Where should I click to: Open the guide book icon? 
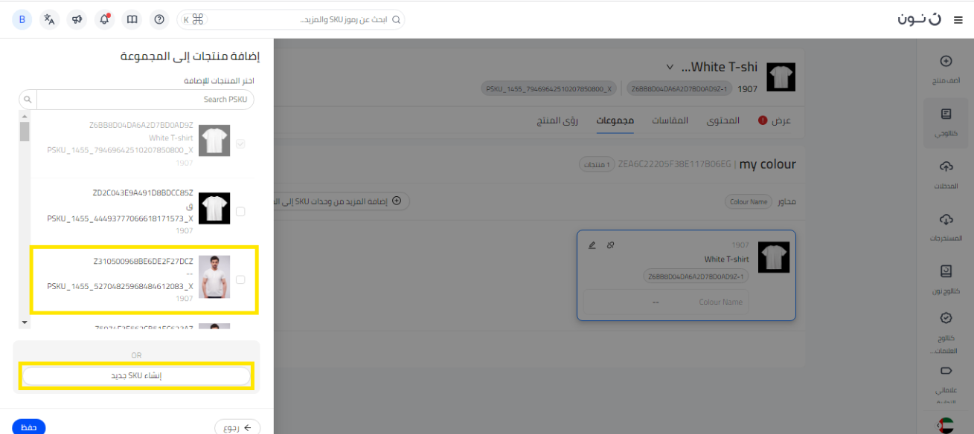132,19
